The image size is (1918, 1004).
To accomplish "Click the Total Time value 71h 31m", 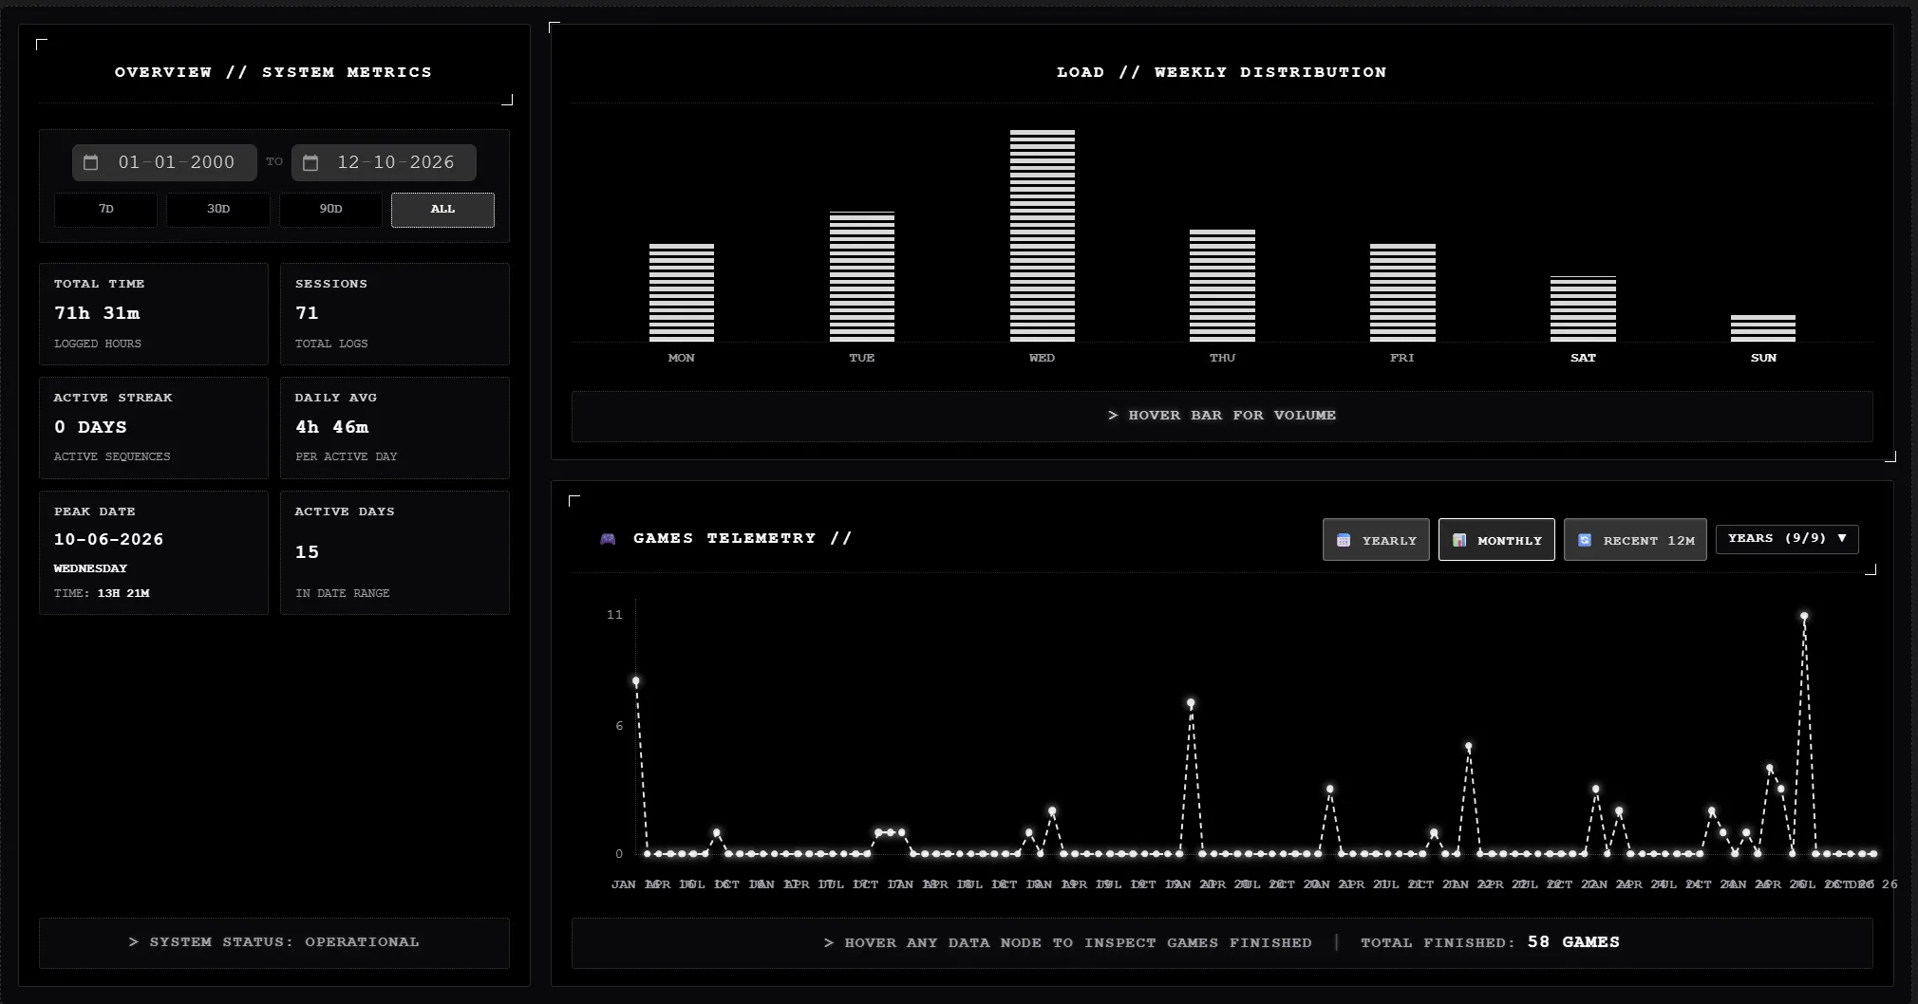I will [97, 313].
